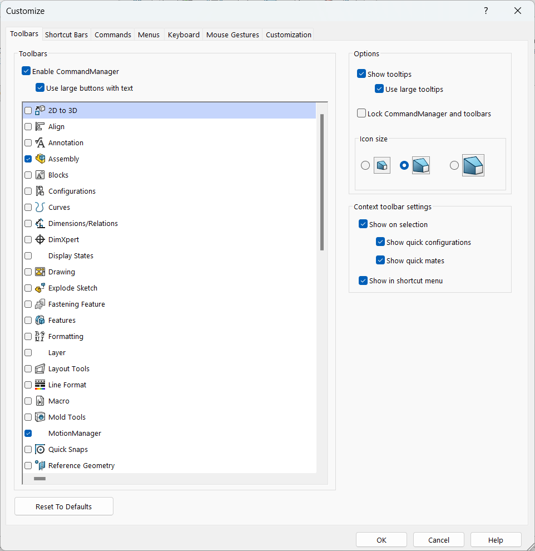Click the Align toolbar icon

coord(40,126)
